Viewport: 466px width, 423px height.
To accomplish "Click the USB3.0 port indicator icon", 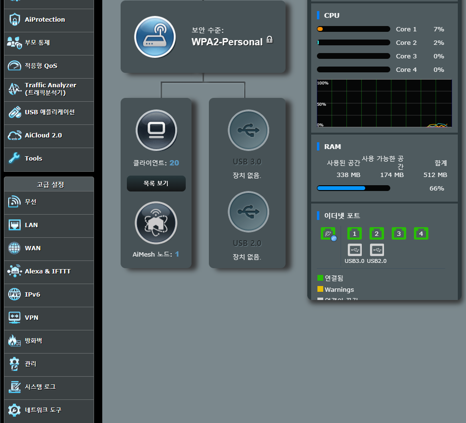I will 355,250.
